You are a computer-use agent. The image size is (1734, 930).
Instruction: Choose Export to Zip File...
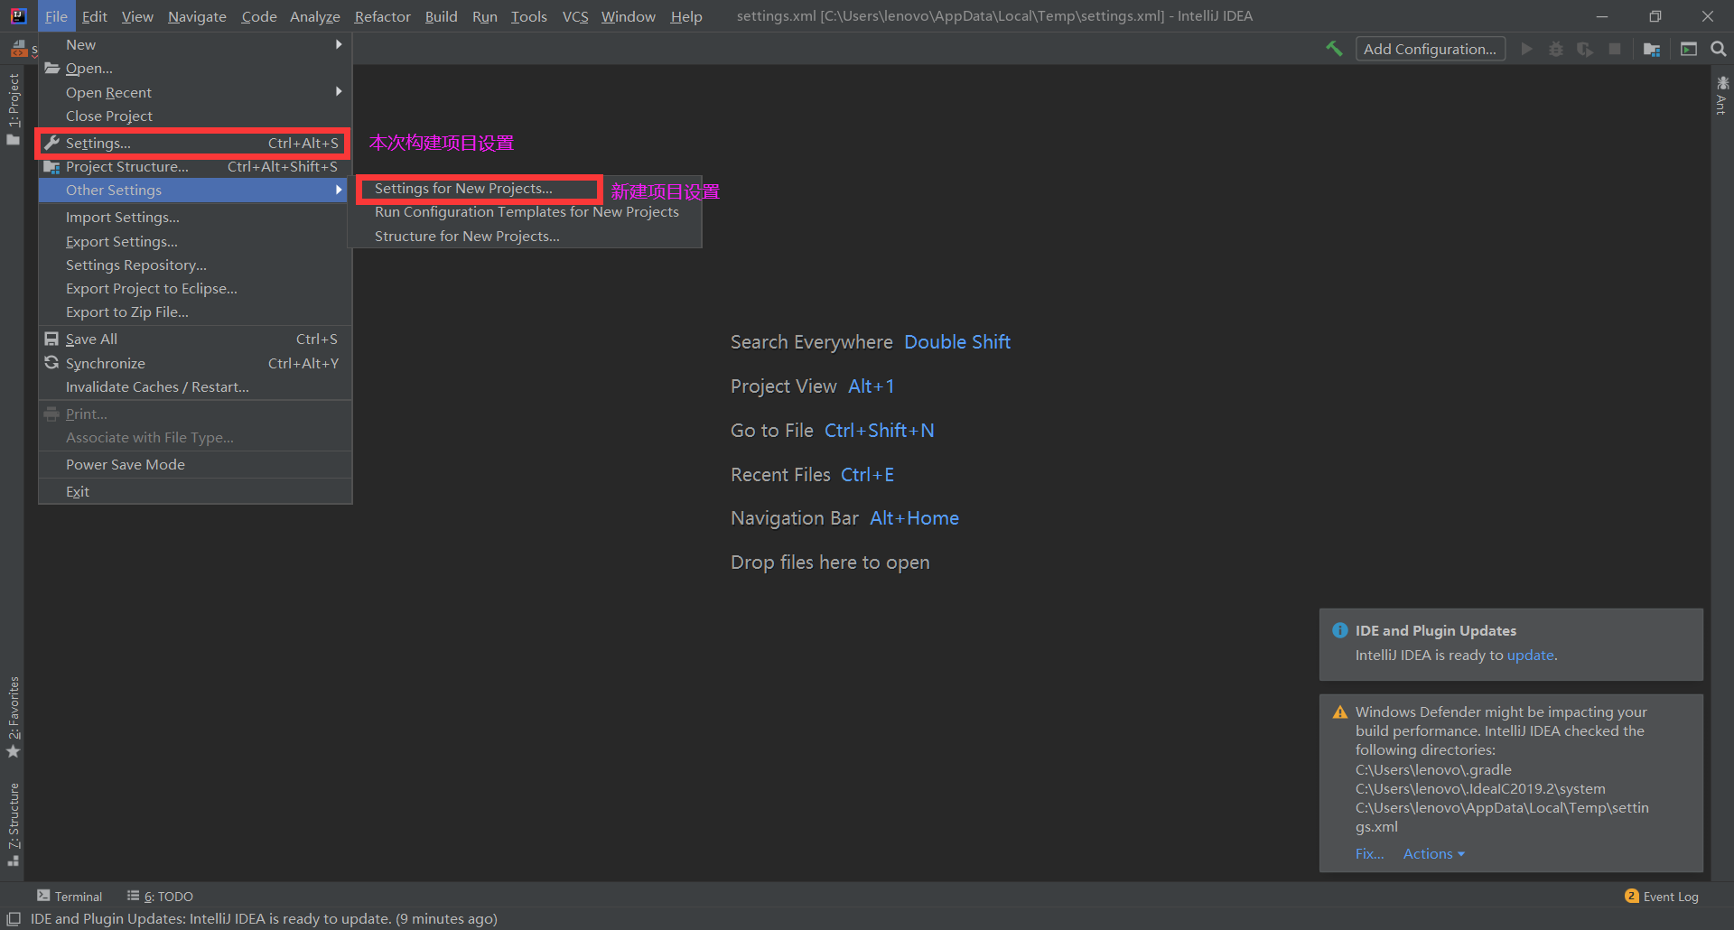click(x=195, y=312)
